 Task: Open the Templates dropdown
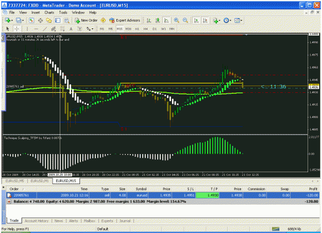tap(238, 20)
